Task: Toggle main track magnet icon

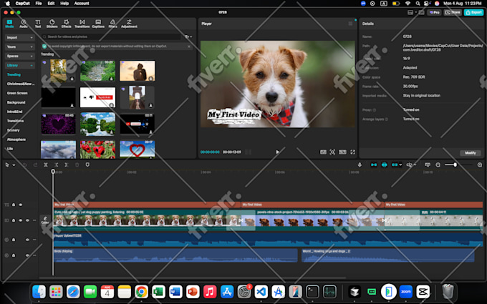Action: click(x=374, y=165)
